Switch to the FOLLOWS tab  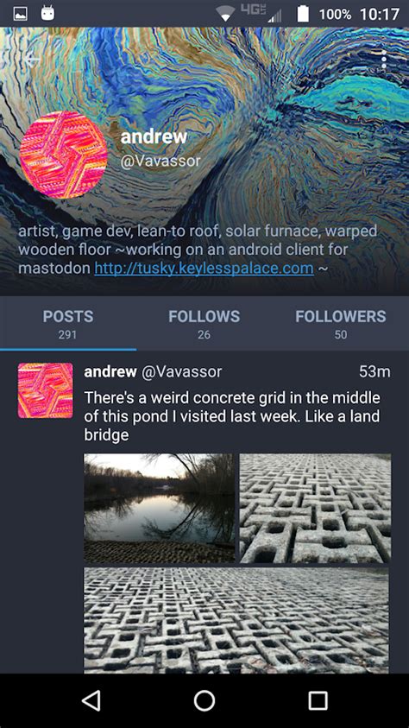(x=204, y=324)
